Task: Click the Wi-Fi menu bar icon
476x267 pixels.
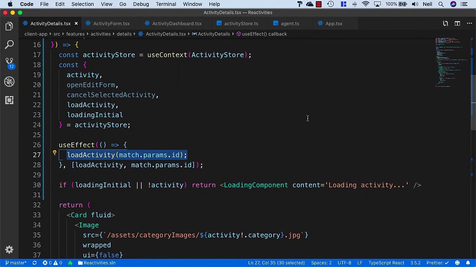Action: coord(366,4)
